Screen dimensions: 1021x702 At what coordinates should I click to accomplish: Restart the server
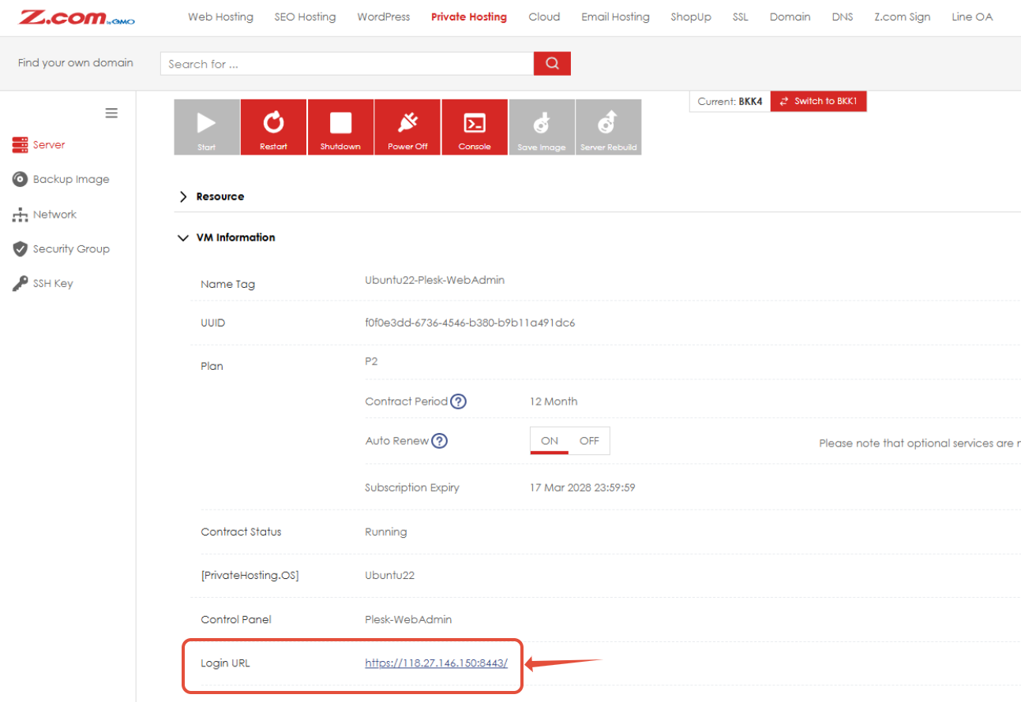(x=273, y=127)
